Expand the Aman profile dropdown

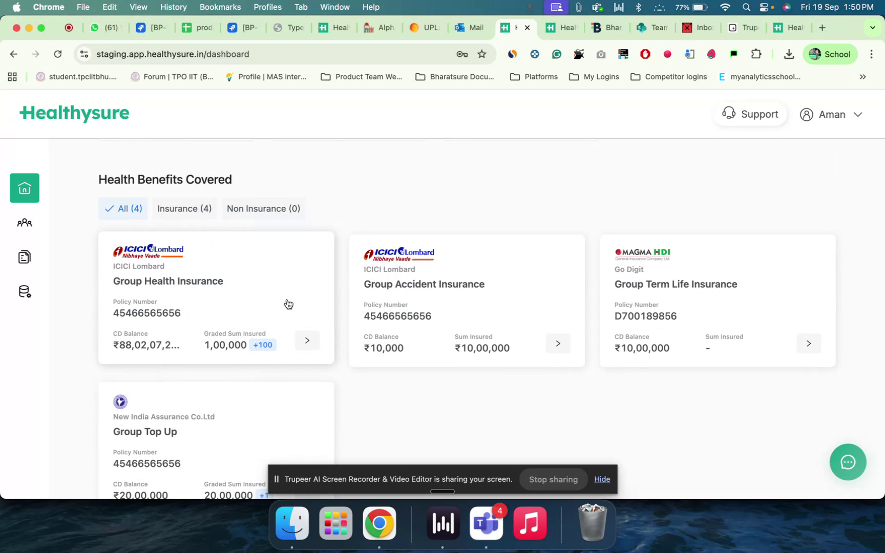831,114
